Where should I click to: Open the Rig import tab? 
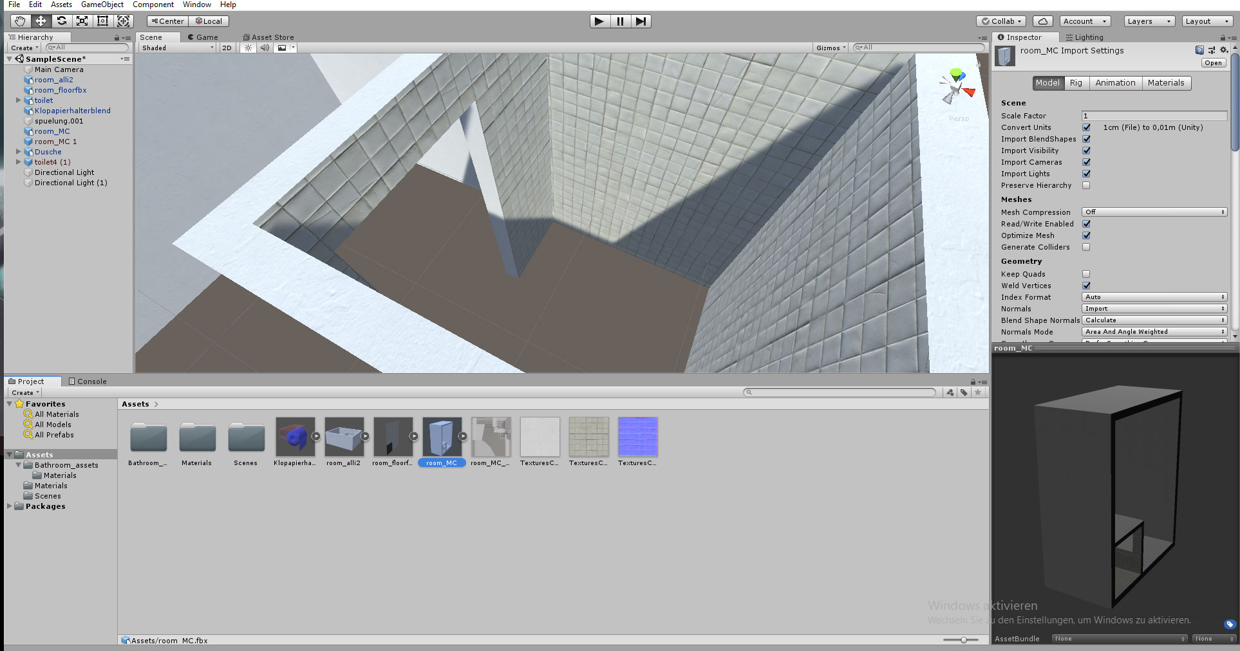1076,83
